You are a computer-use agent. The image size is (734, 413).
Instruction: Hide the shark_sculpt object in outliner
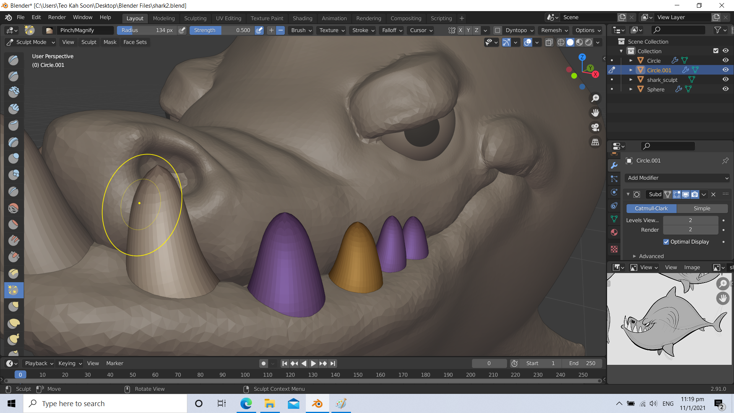pos(725,80)
